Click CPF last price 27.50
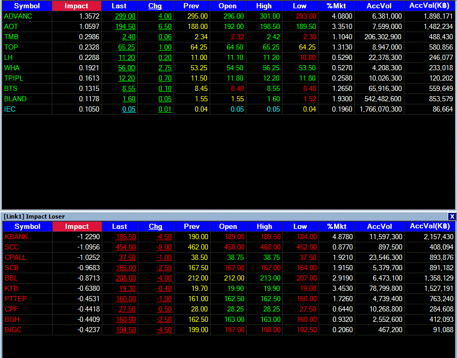Image resolution: width=457 pixels, height=358 pixels. point(128,309)
